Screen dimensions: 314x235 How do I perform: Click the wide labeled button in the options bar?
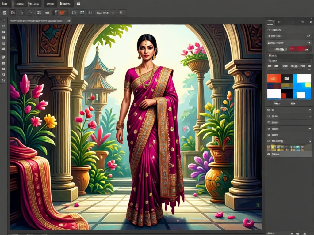coord(106,13)
